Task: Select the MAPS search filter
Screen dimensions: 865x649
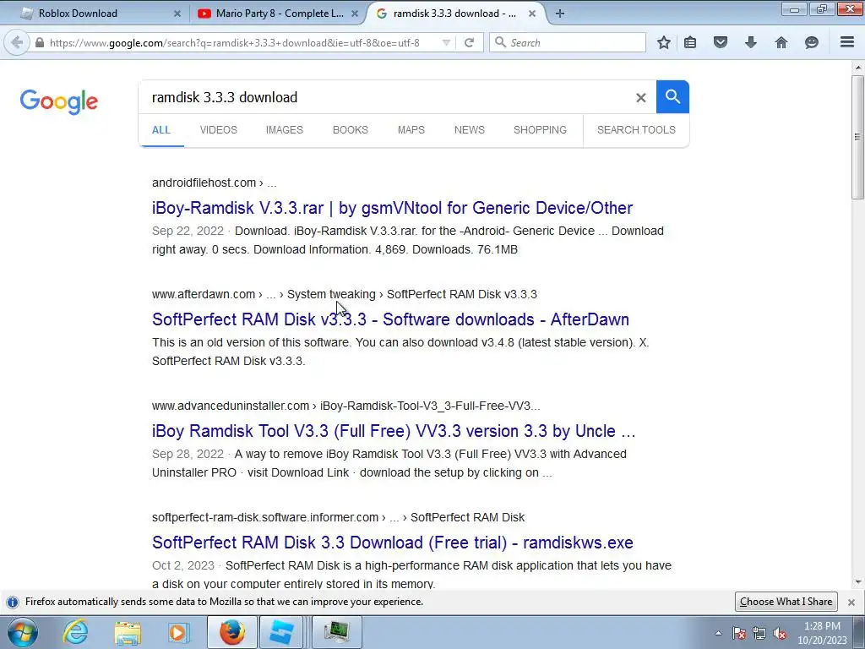Action: click(411, 129)
